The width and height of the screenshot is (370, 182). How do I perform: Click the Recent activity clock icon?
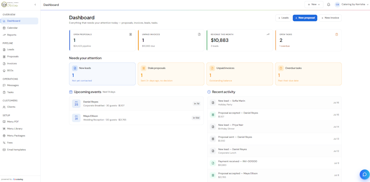209,92
